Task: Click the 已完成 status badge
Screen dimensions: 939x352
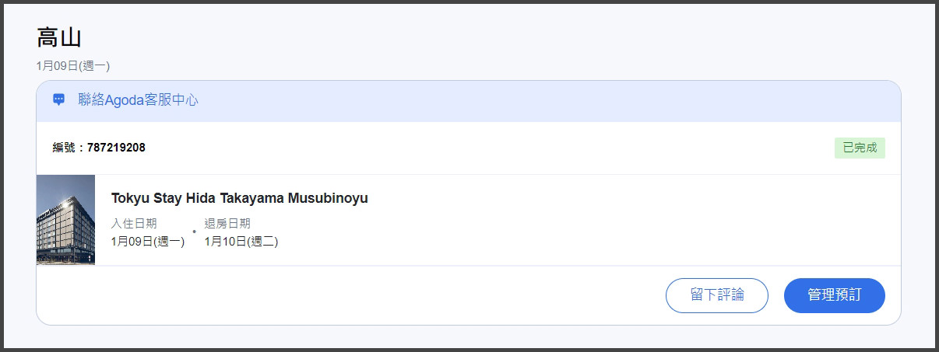Action: point(860,148)
